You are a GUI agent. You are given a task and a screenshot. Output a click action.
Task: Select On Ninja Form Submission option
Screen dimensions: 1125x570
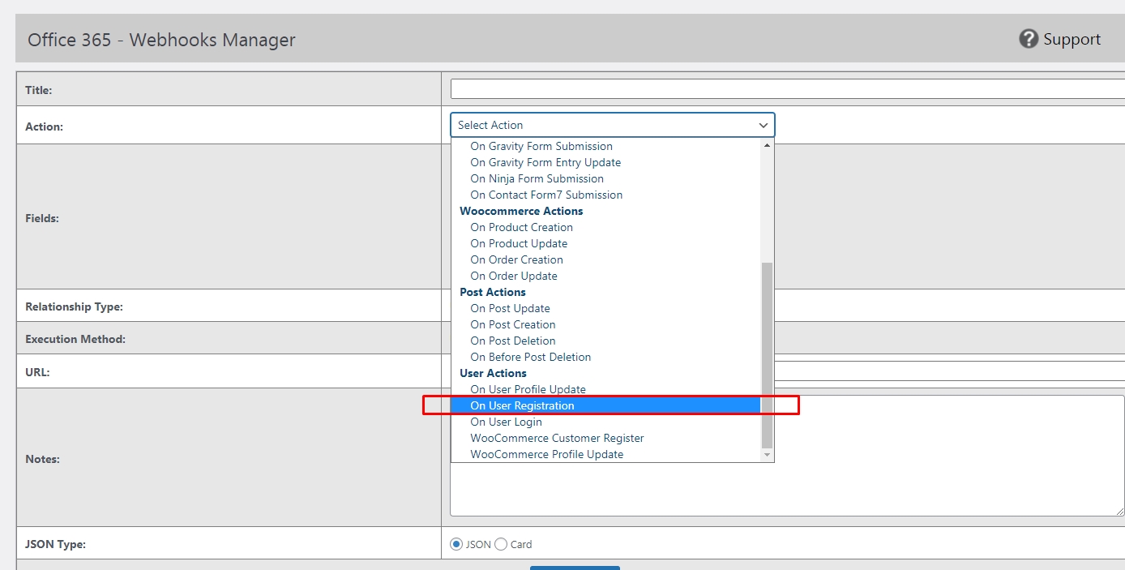pyautogui.click(x=537, y=178)
